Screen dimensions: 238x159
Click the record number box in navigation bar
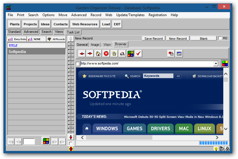(29, 142)
